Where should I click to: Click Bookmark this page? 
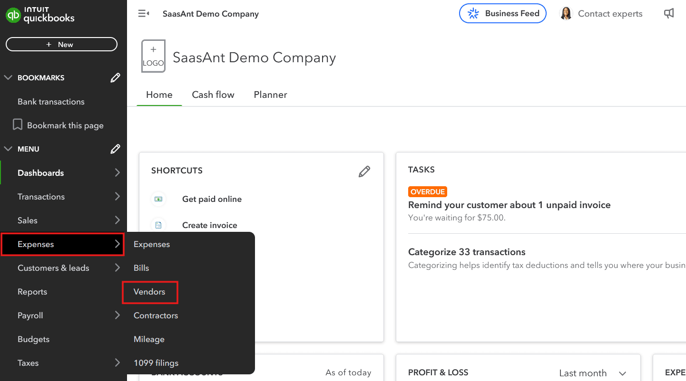coord(65,125)
